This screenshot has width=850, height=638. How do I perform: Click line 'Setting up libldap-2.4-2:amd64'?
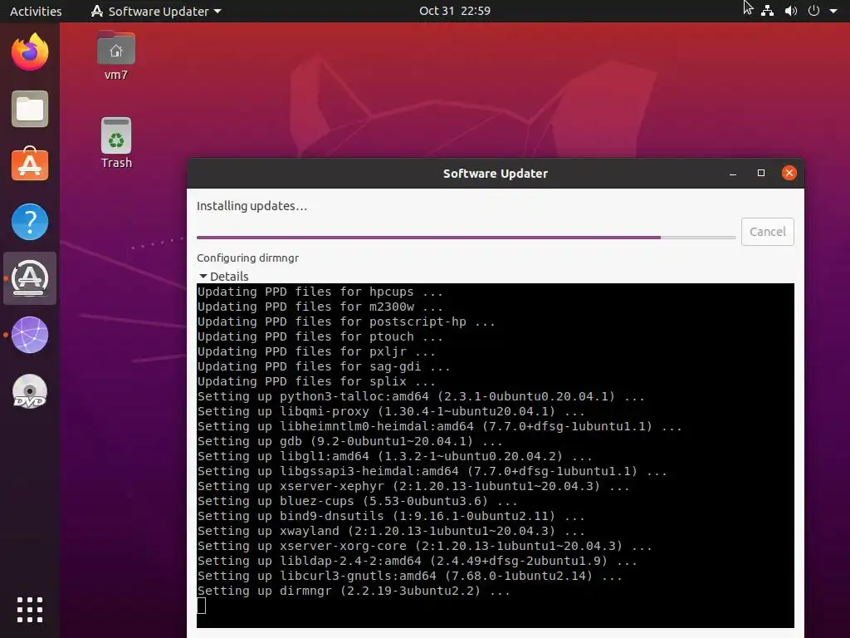pyautogui.click(x=417, y=562)
